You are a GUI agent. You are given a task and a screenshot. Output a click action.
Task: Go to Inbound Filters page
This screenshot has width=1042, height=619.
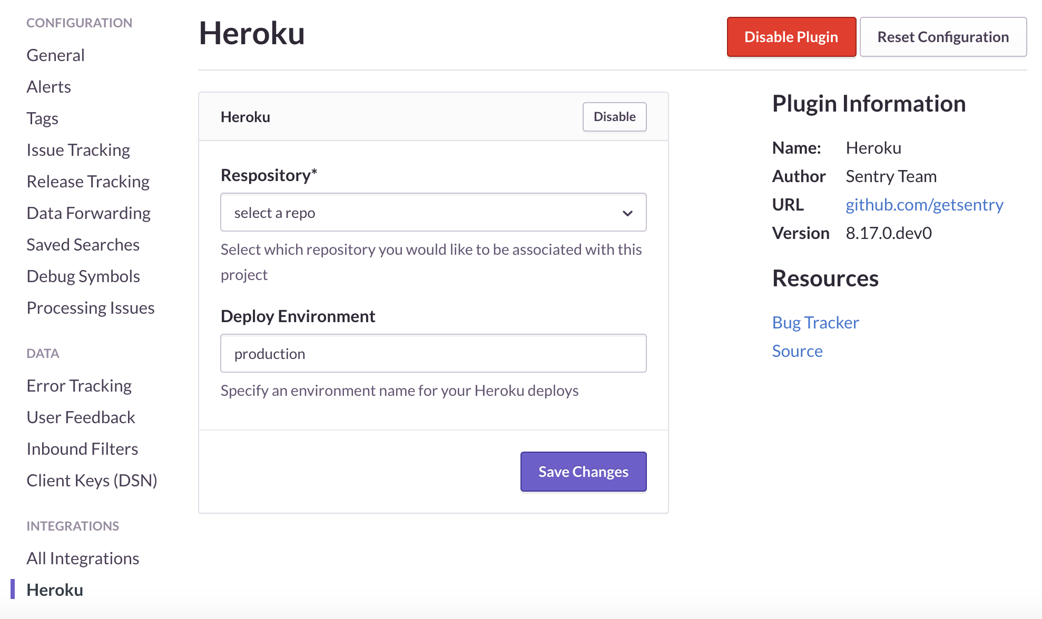point(82,449)
